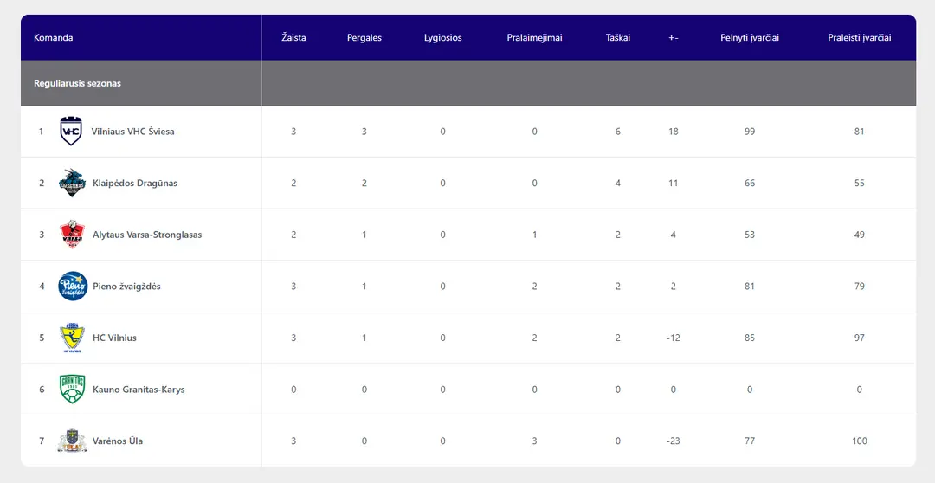Click rank number 1 beside Vilniaus VHC Šviesa
This screenshot has height=483, width=935.
[42, 132]
